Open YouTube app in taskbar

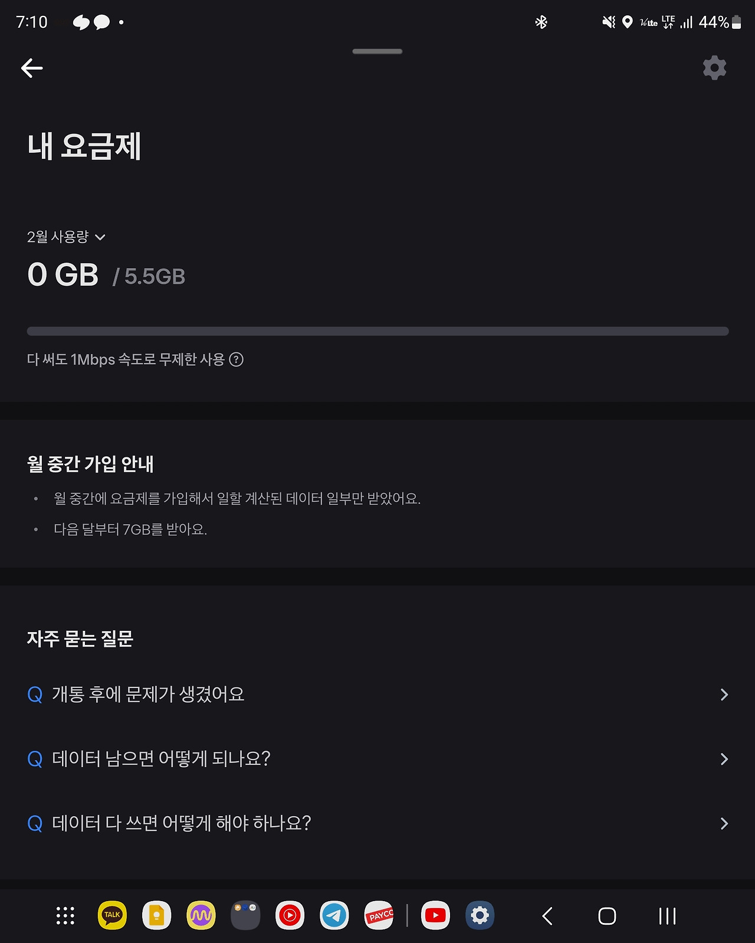[435, 915]
